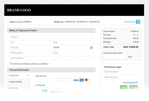The width and height of the screenshot is (149, 101).
Task: Focus the Enter Username field
Action: tap(121, 72)
